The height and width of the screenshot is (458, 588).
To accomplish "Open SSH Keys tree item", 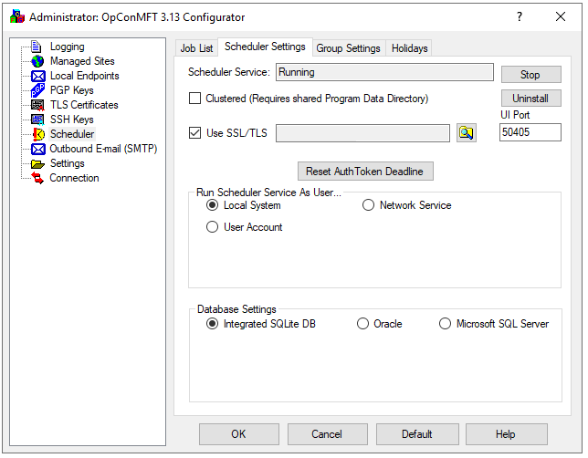I will pos(71,120).
